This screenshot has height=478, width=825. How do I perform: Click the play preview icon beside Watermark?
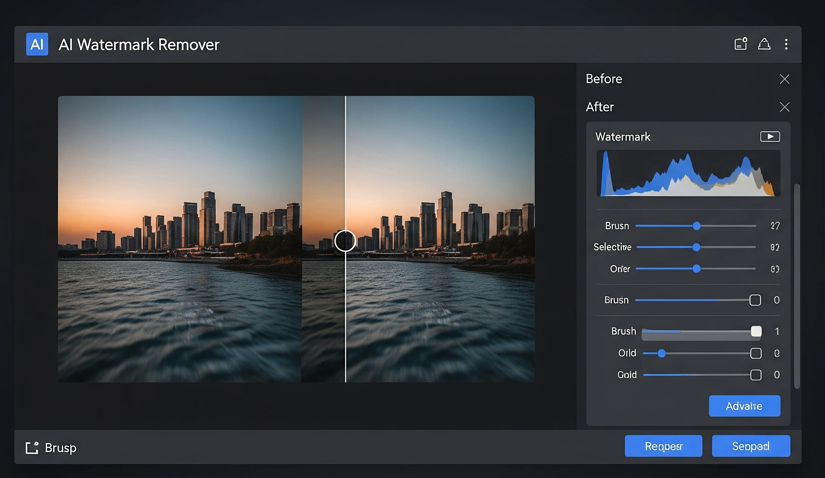coord(770,137)
